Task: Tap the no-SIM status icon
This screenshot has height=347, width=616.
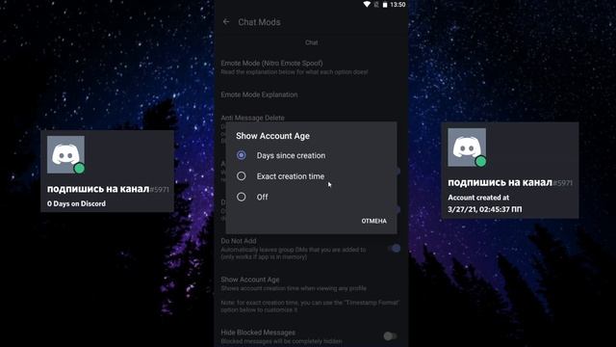Action: pos(376,5)
